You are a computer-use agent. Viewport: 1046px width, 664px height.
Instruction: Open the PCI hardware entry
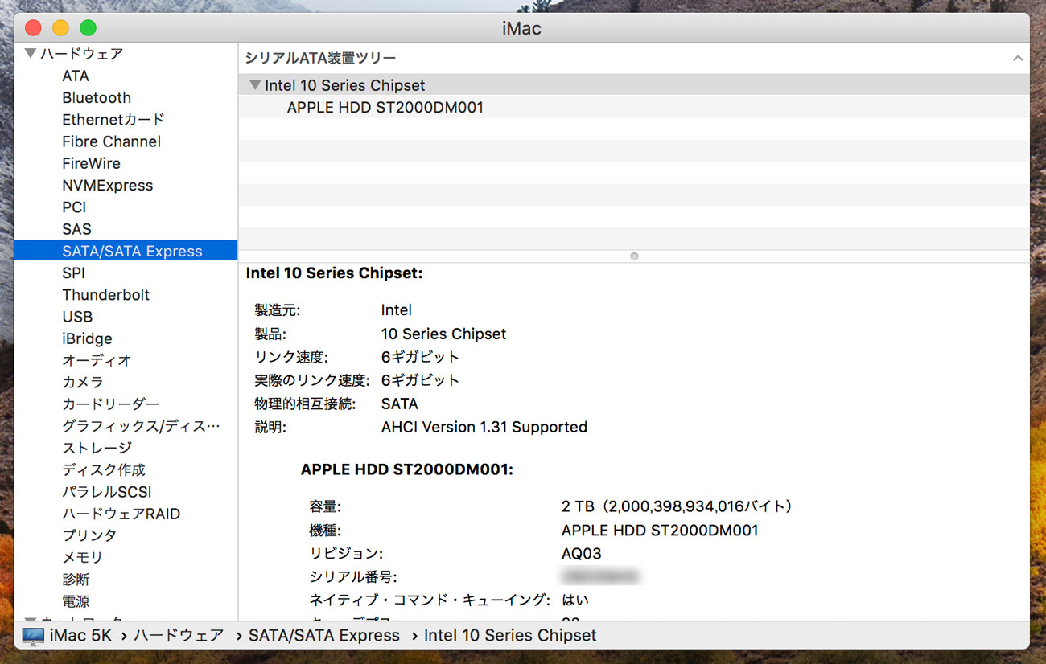[x=74, y=207]
